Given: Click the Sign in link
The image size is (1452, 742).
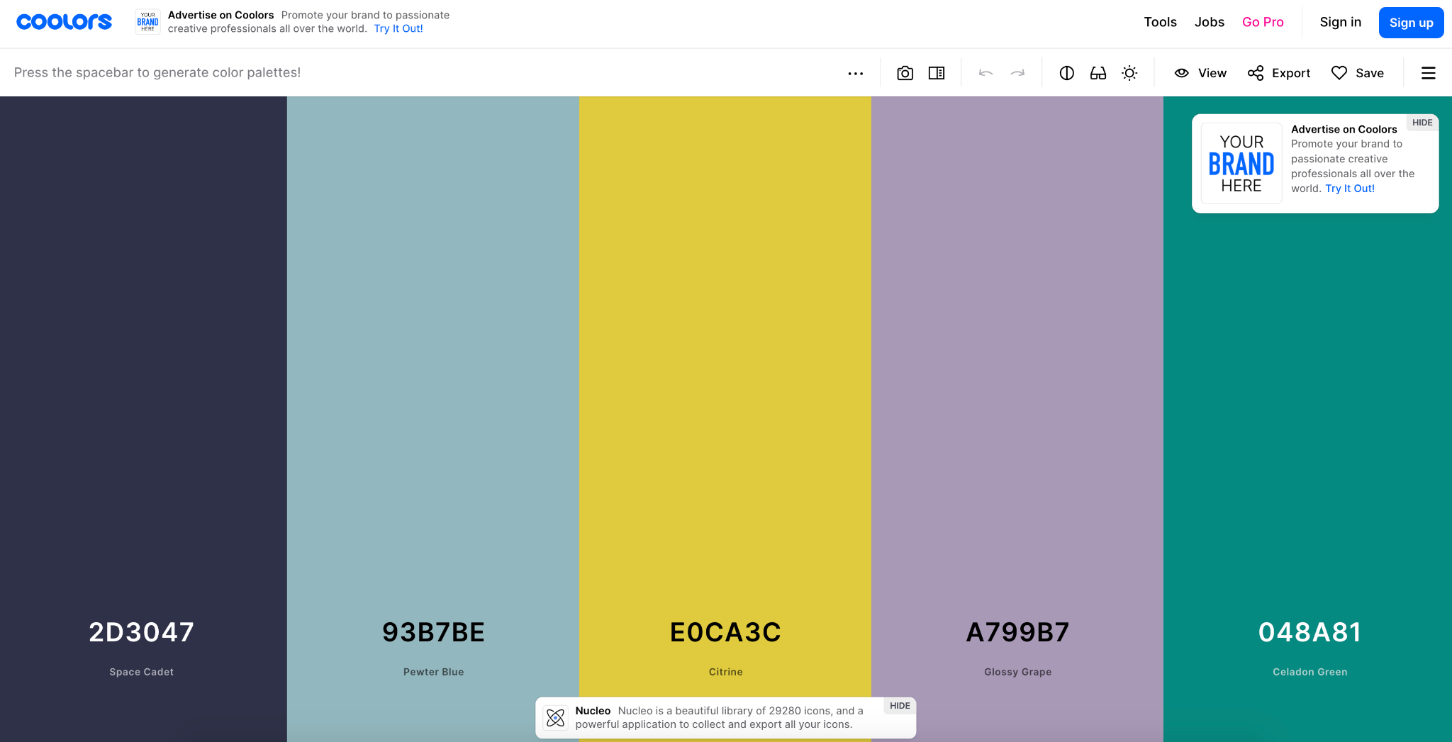Looking at the screenshot, I should 1340,22.
